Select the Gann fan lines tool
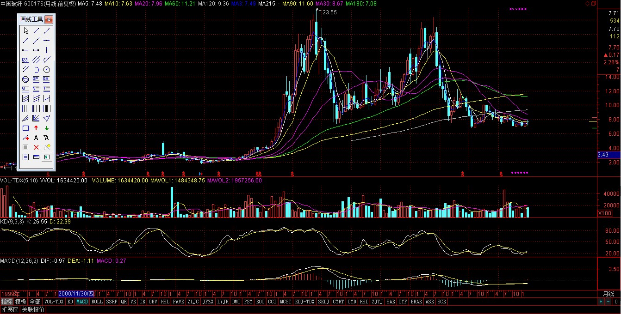621x314 pixels. tap(36, 118)
